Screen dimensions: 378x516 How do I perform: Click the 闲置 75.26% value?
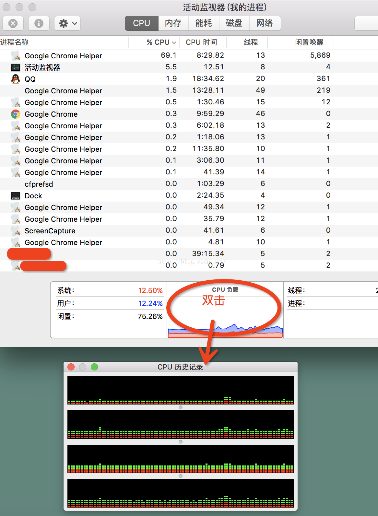point(150,316)
